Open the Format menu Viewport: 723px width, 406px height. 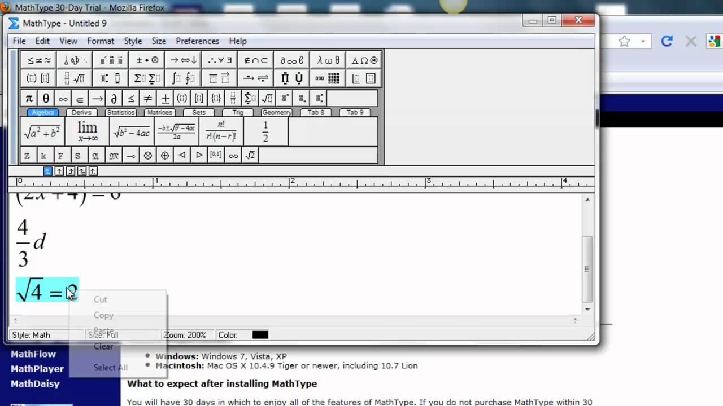tap(101, 41)
